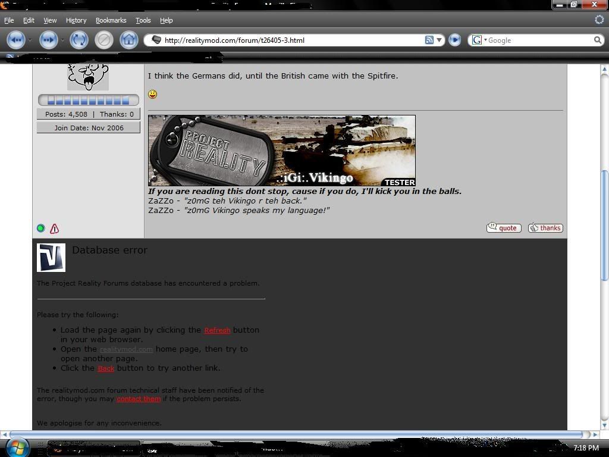Image resolution: width=609 pixels, height=457 pixels.
Task: Follow the red Refresh link in error message
Action: (217, 330)
